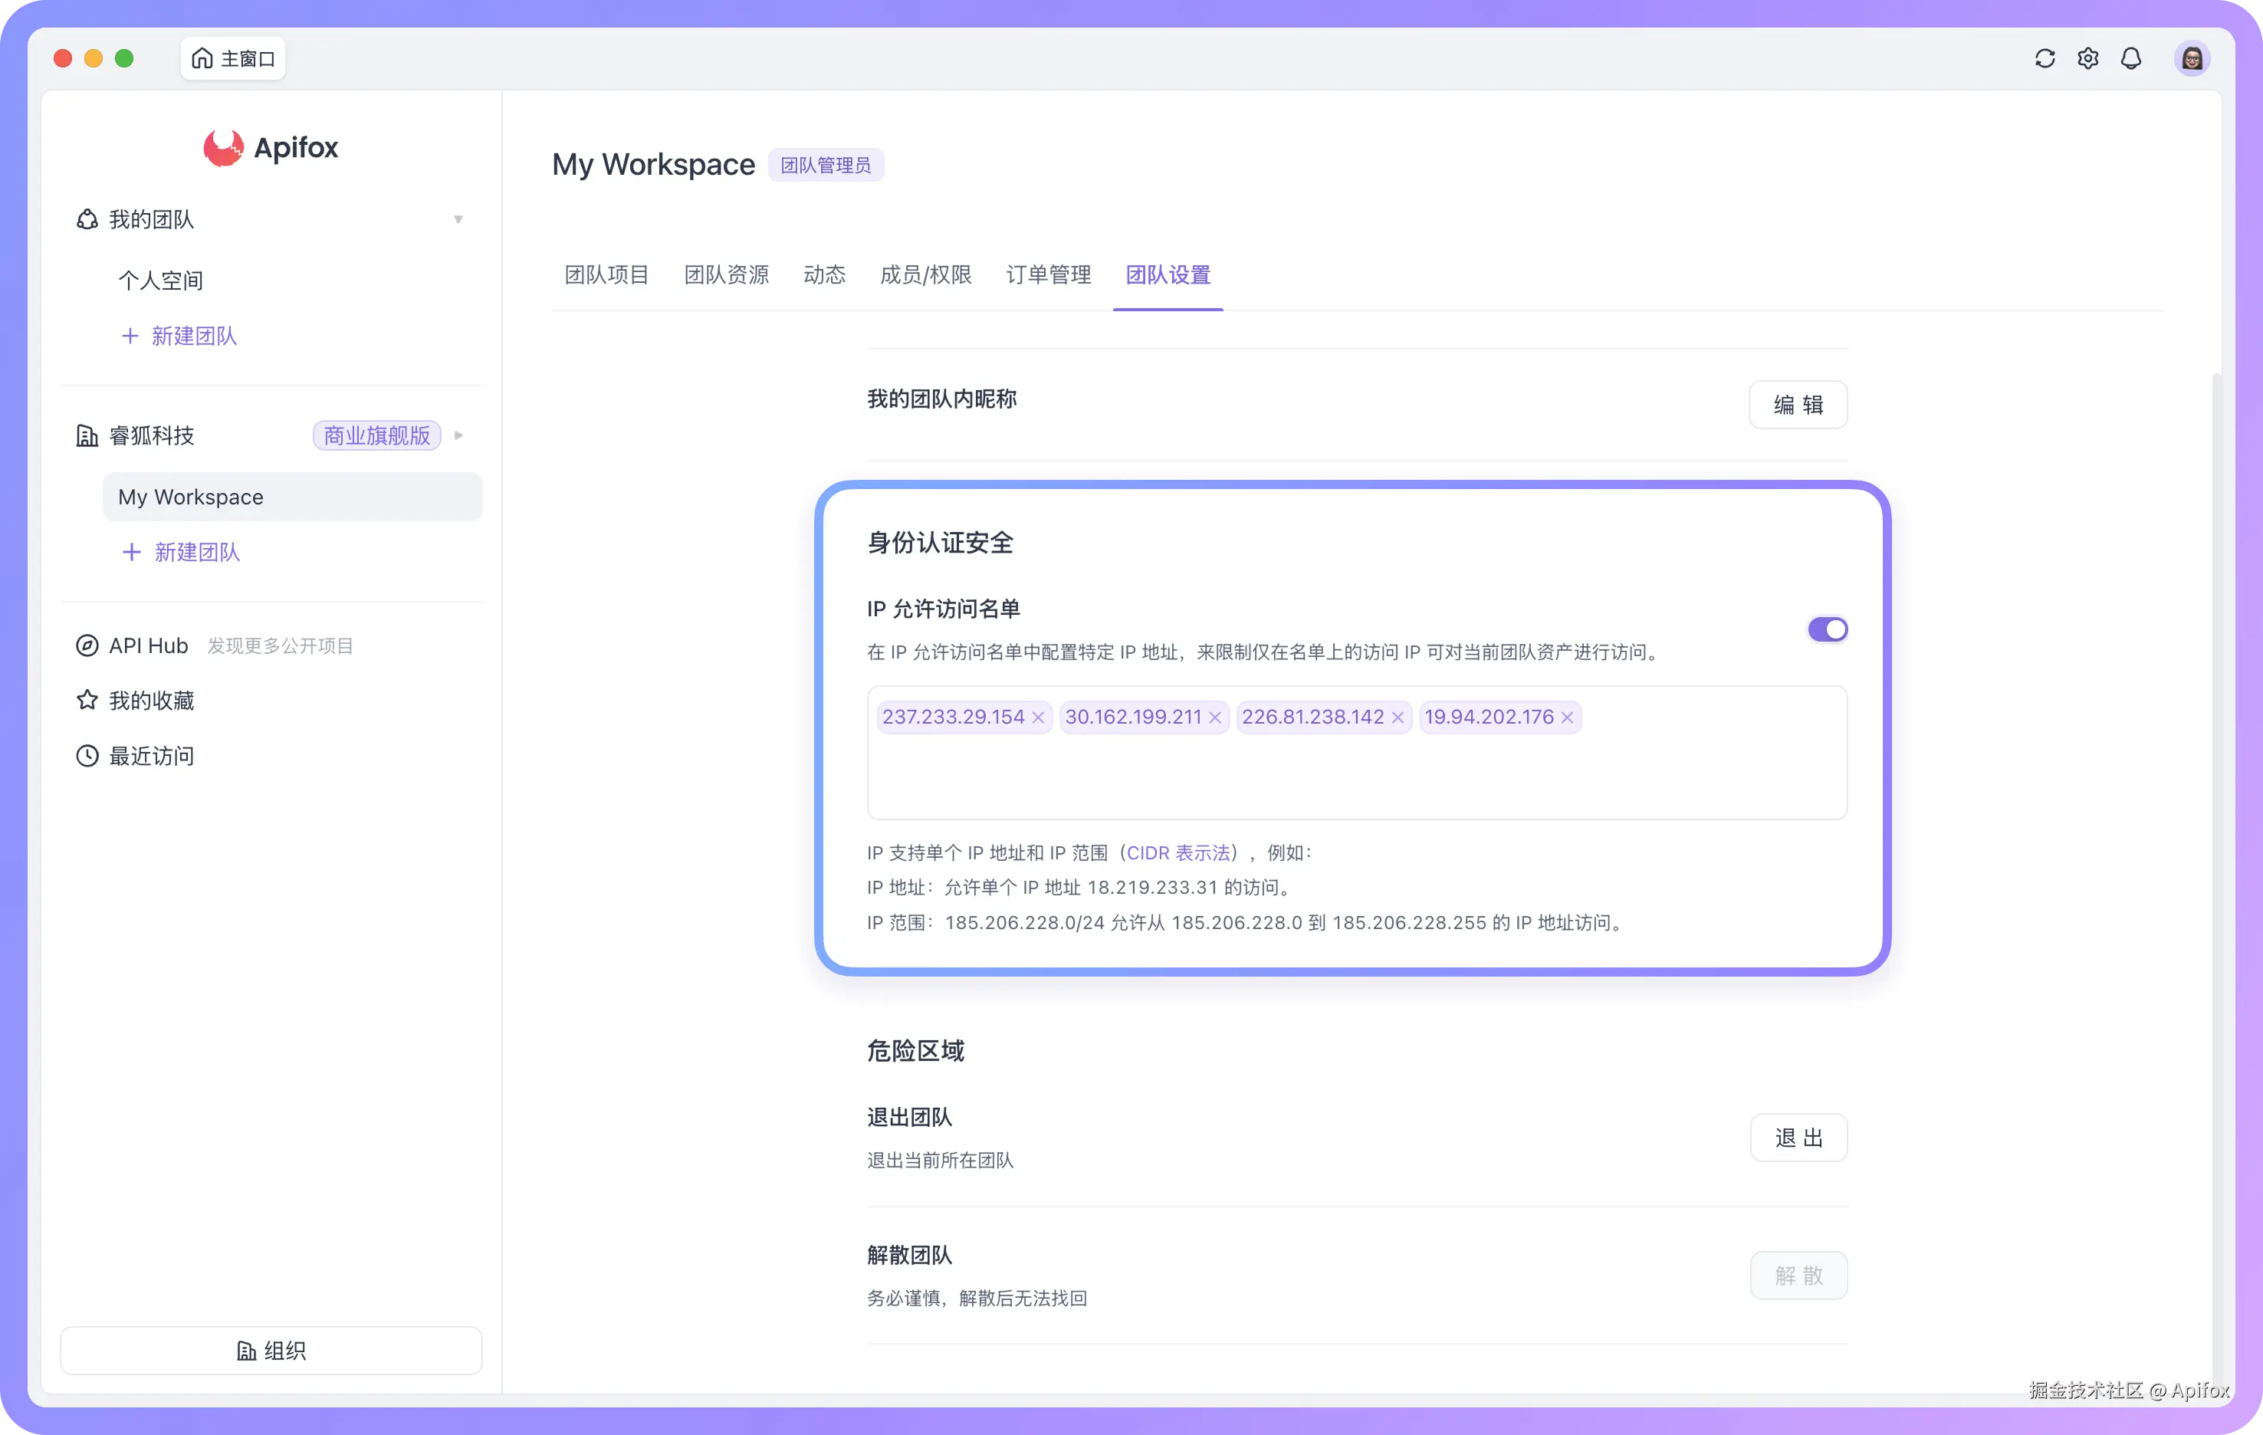Remove IP 237.233.29.154 tag
The height and width of the screenshot is (1435, 2263).
1037,718
